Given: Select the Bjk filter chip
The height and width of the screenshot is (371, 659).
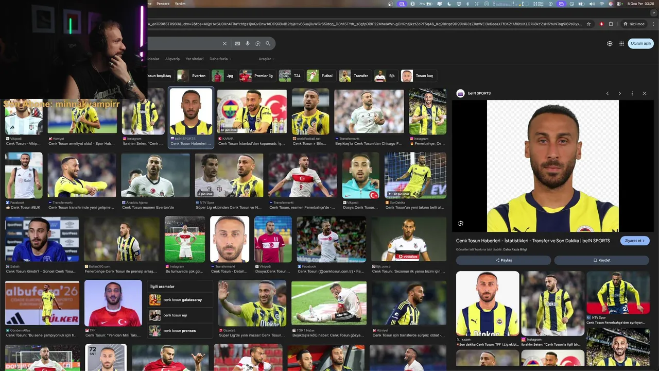Looking at the screenshot, I should (386, 76).
